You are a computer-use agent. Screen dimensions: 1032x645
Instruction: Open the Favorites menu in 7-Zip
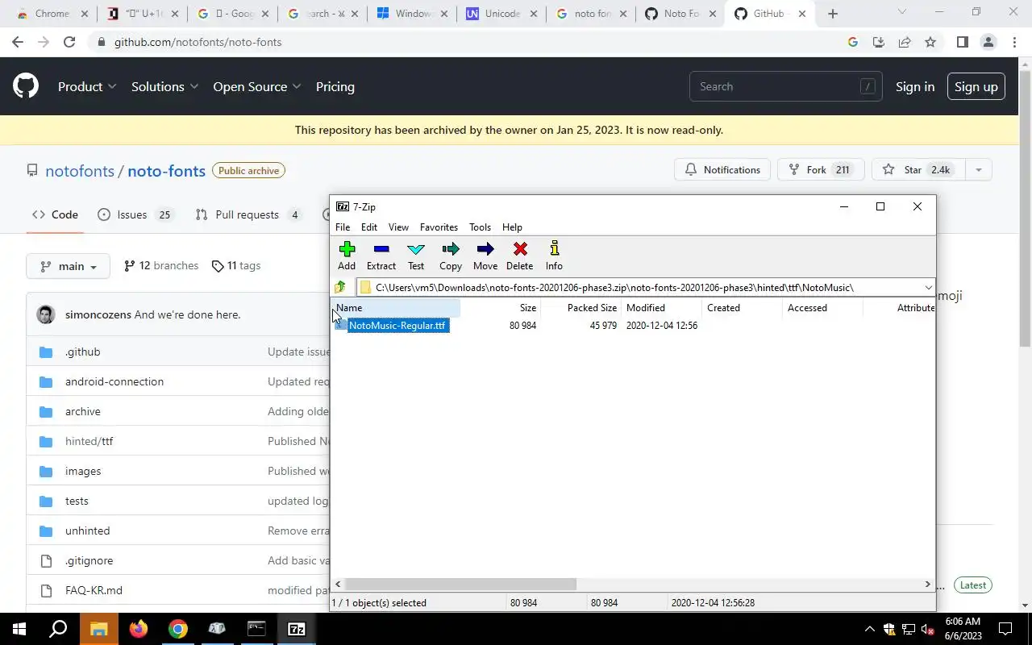click(x=439, y=227)
